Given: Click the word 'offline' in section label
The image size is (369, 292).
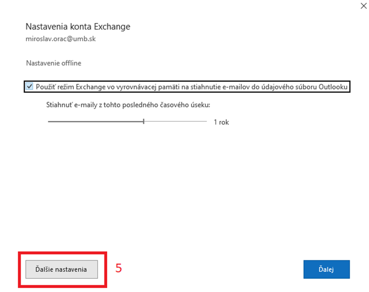Looking at the screenshot, I should point(71,63).
